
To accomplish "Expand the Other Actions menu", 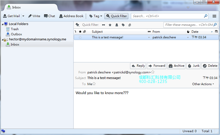I will click(203, 84).
